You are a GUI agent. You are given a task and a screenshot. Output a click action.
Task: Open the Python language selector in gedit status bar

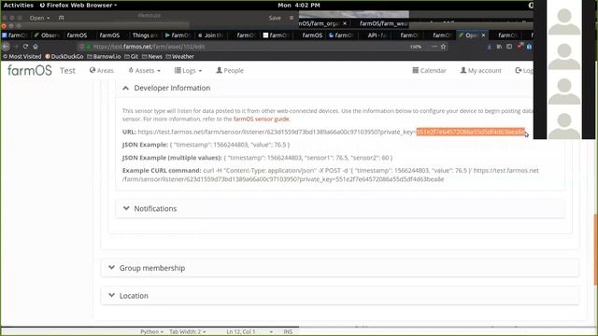pyautogui.click(x=151, y=332)
